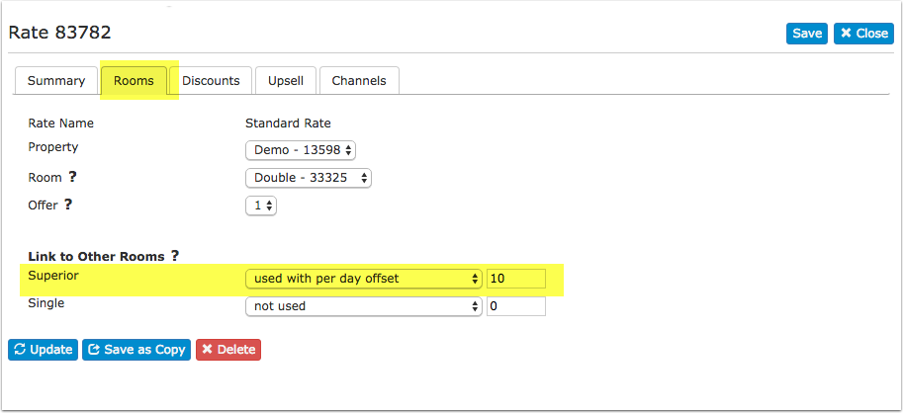Click the Update button

pyautogui.click(x=44, y=350)
